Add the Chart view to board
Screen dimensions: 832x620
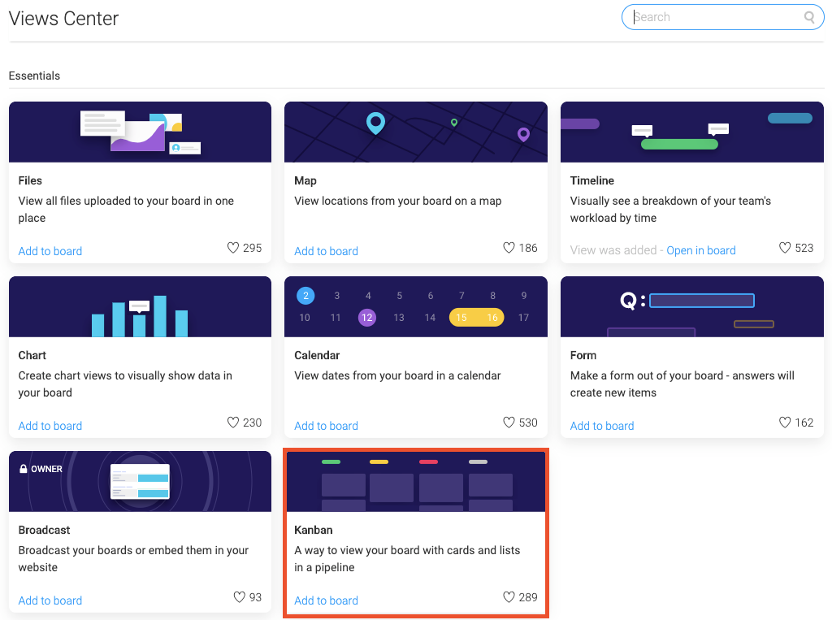coord(50,426)
